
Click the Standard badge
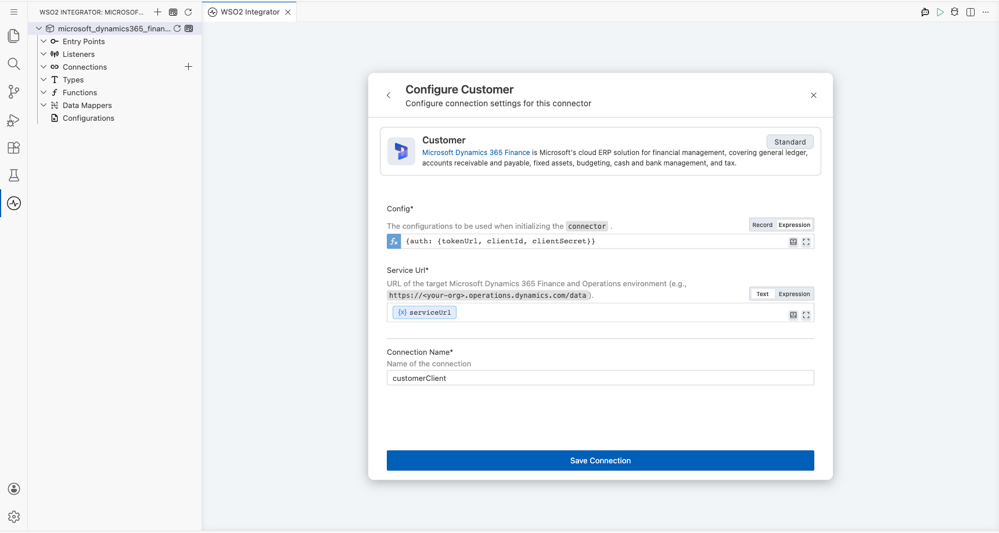click(x=790, y=142)
